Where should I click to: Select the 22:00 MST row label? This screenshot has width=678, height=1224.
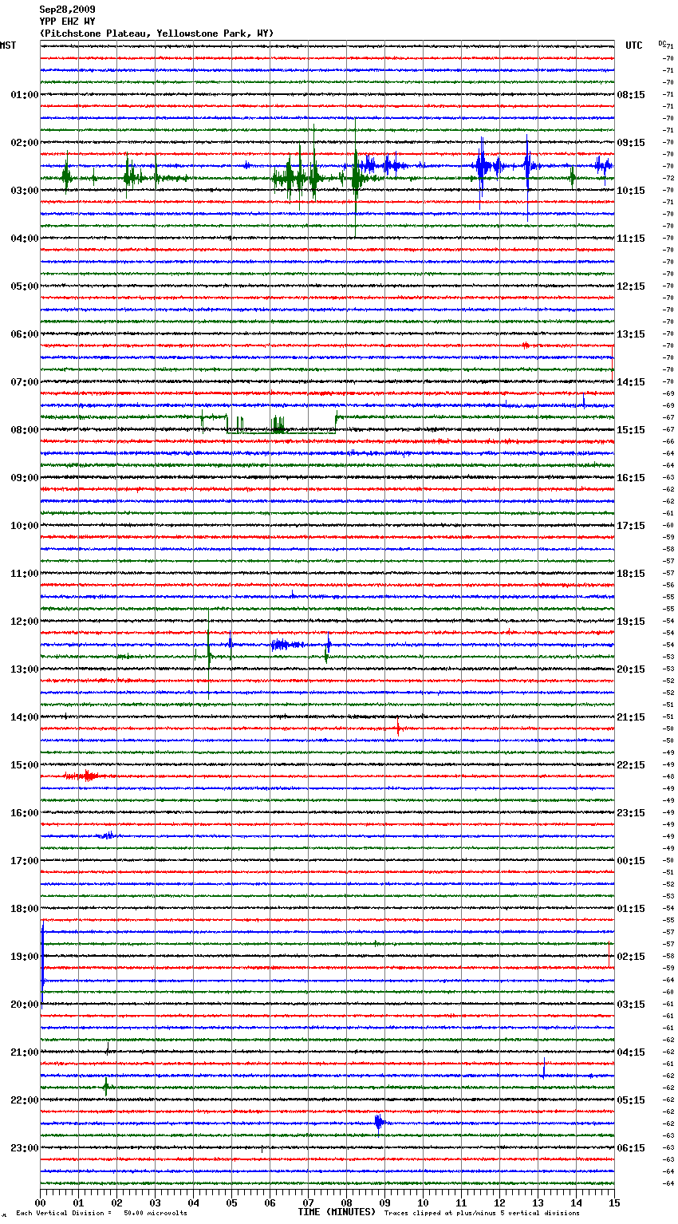point(24,1100)
